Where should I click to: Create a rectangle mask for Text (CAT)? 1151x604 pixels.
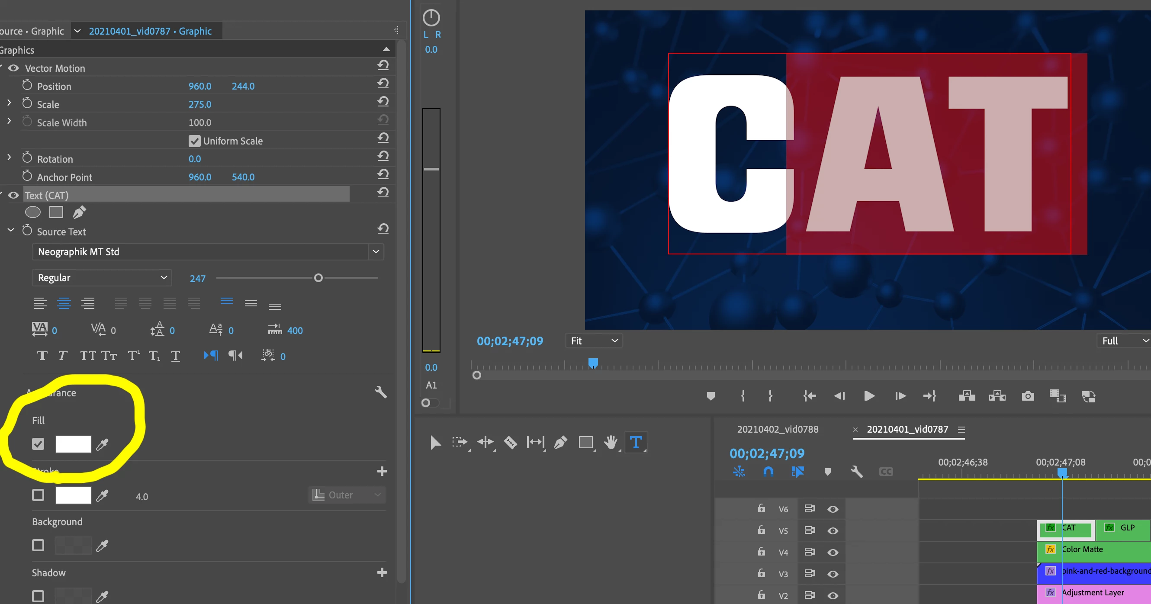[56, 212]
